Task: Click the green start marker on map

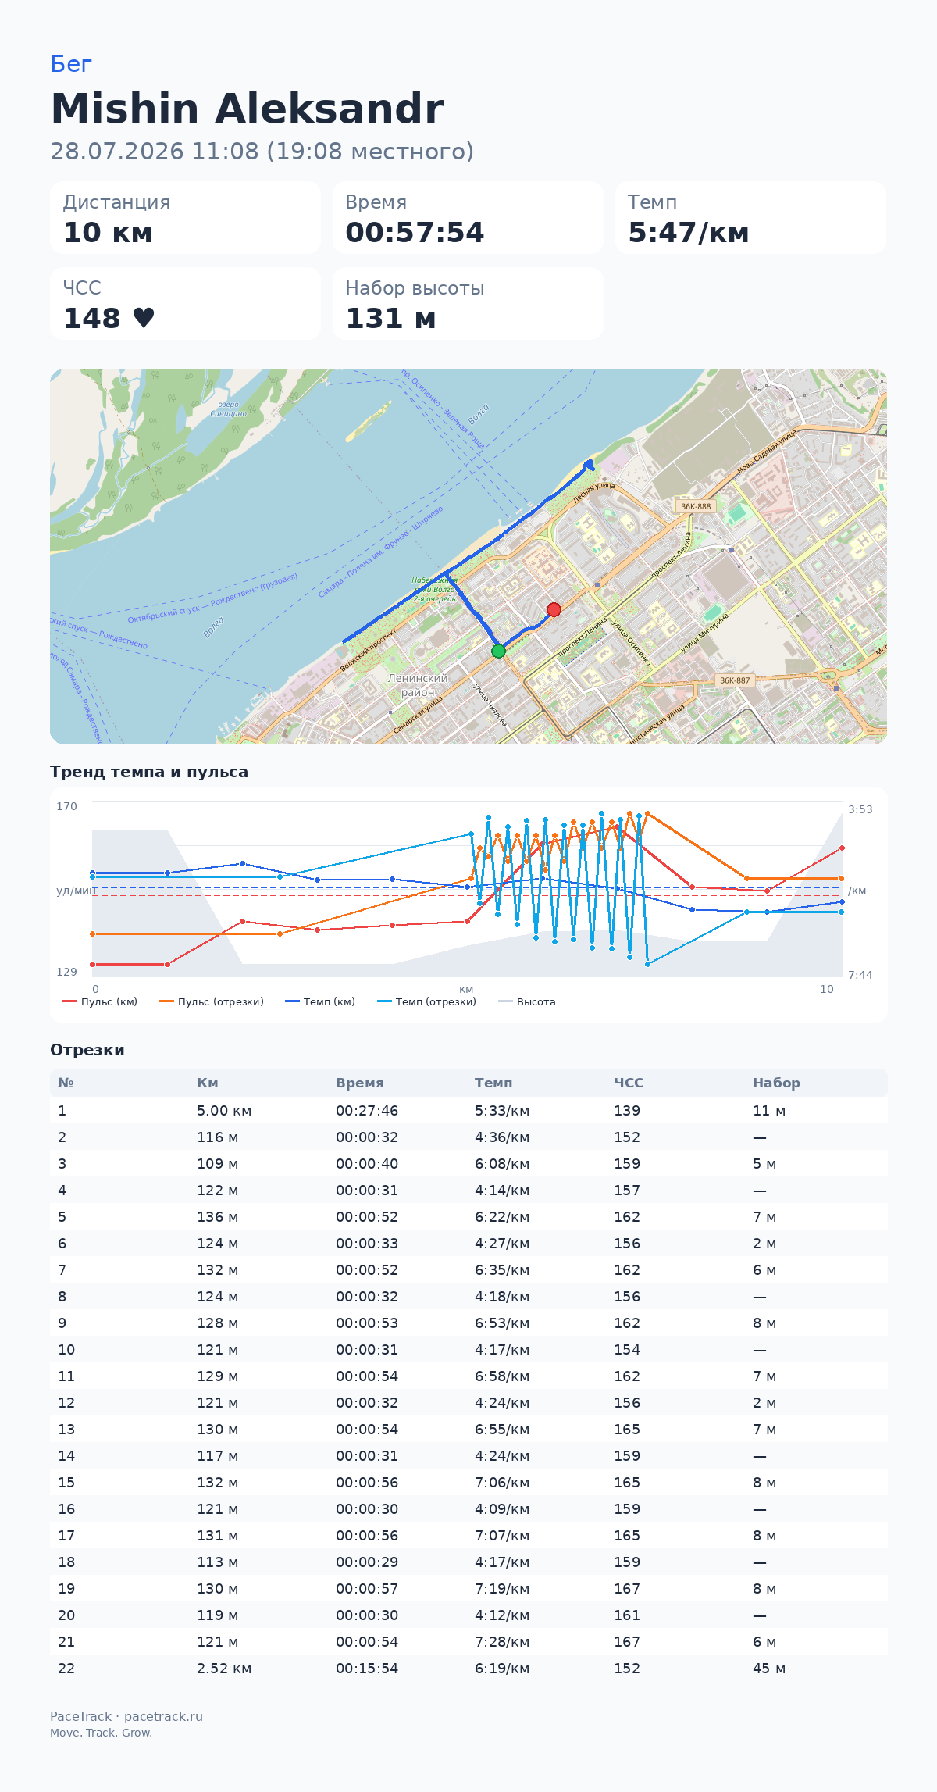Action: (498, 651)
